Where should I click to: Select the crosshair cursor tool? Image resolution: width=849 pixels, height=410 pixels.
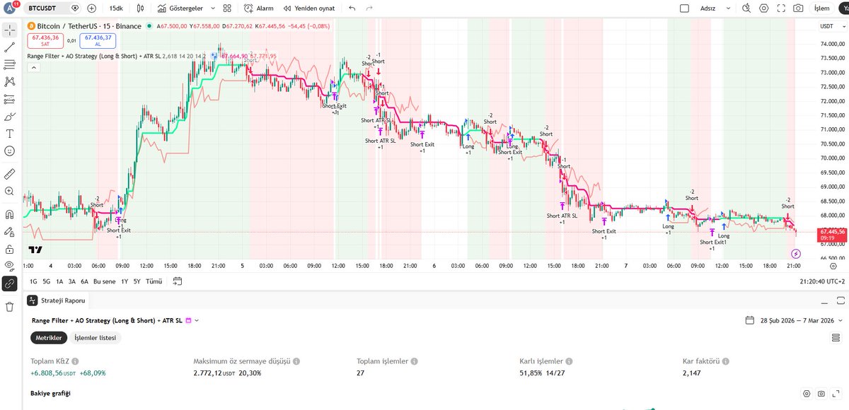(10, 30)
